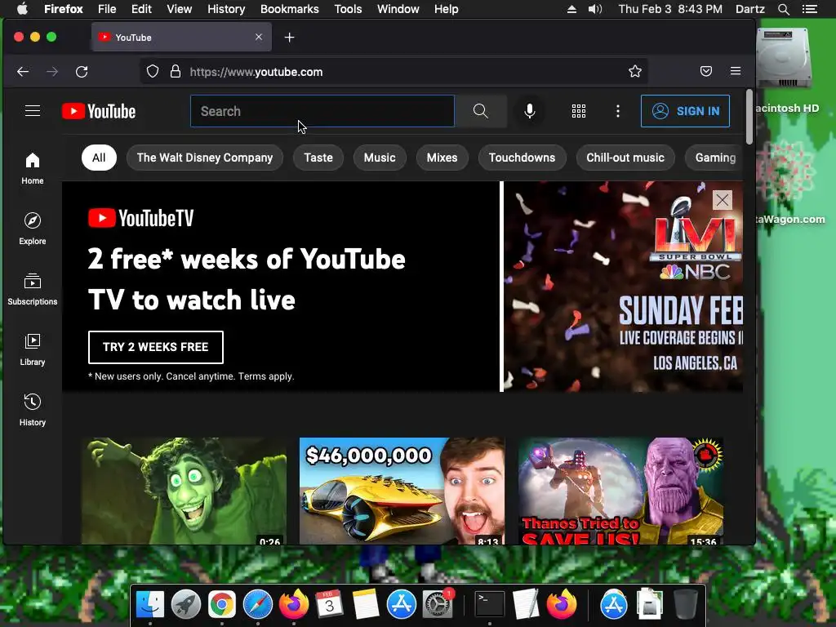Select the YouTube browser tab
836x627 pixels.
click(x=181, y=38)
